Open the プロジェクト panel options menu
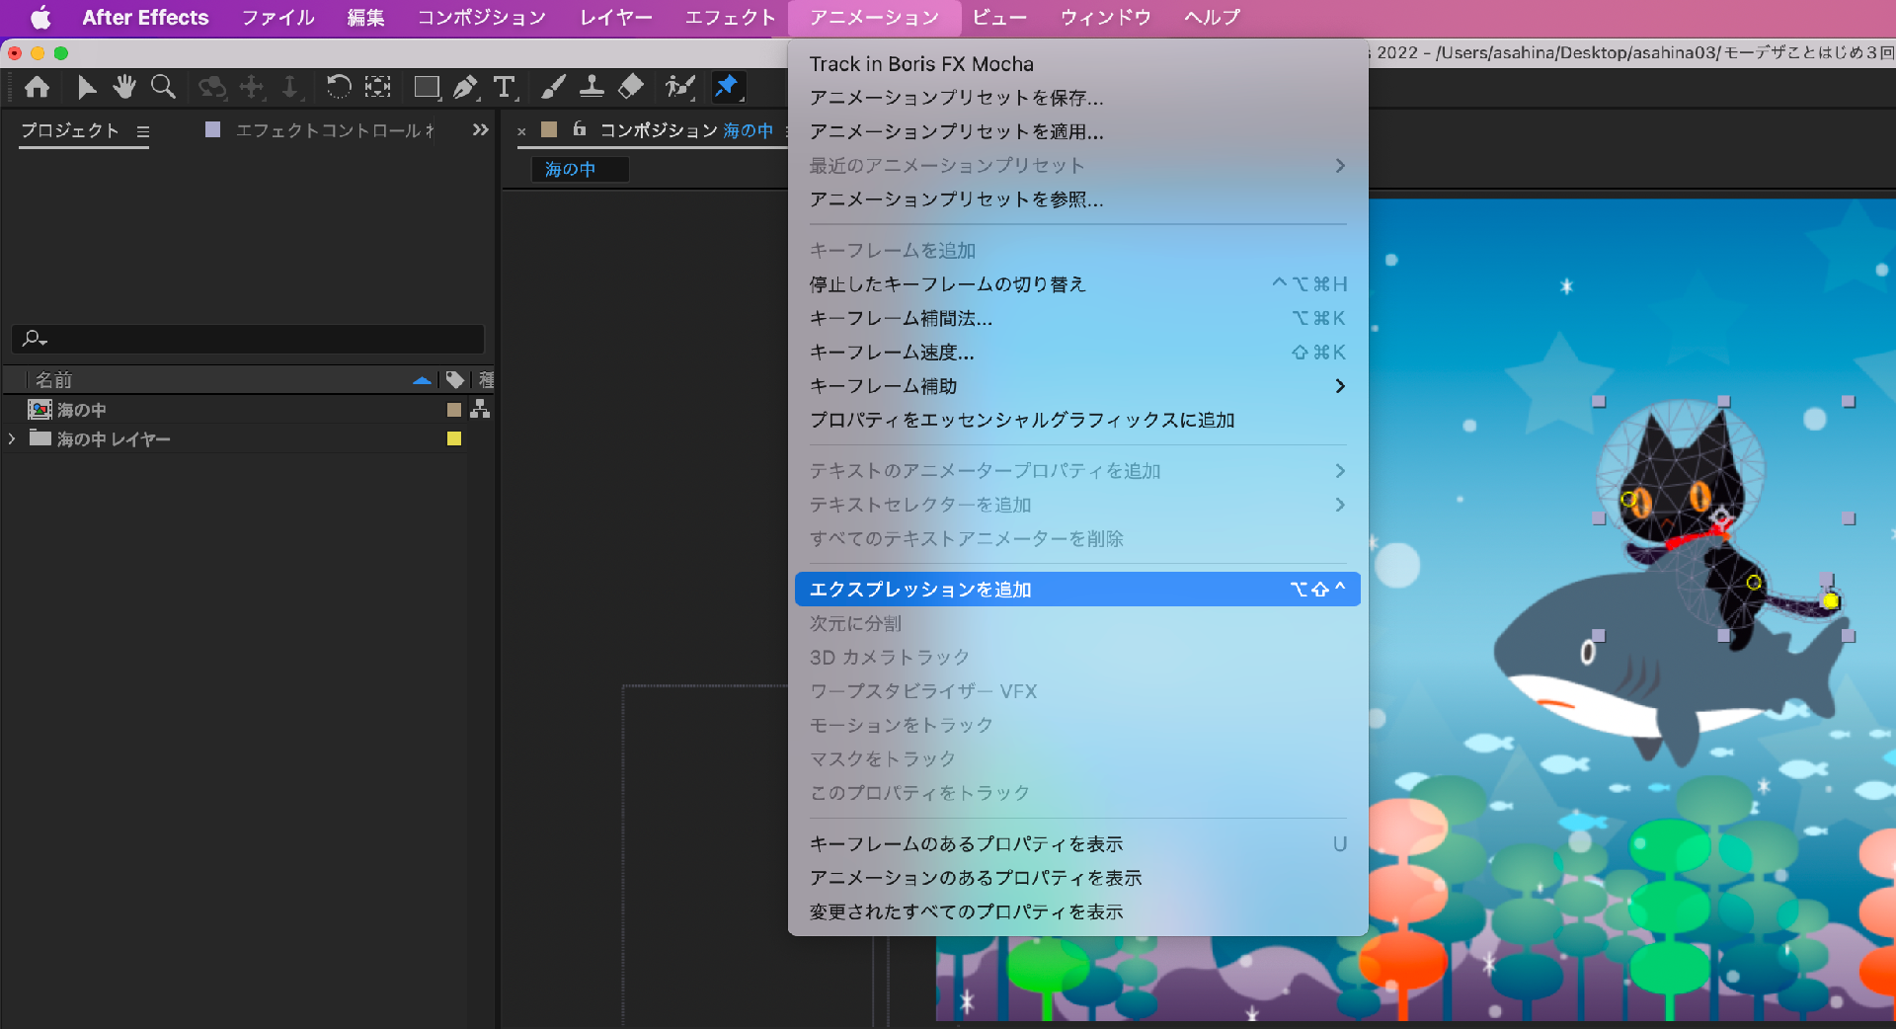The height and width of the screenshot is (1029, 1896). 143,131
